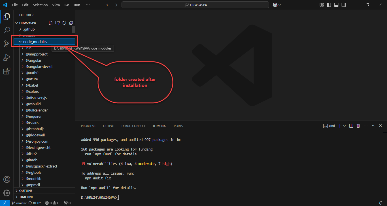Open the Source Control view
Screen dimensions: 387x206
pyautogui.click(x=7, y=44)
